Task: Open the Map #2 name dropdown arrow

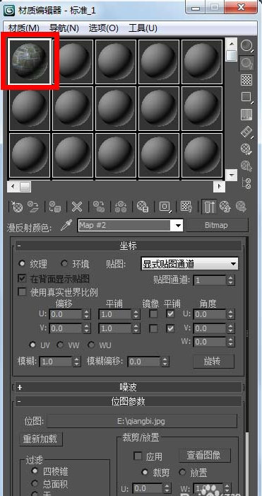Action: pos(179,226)
